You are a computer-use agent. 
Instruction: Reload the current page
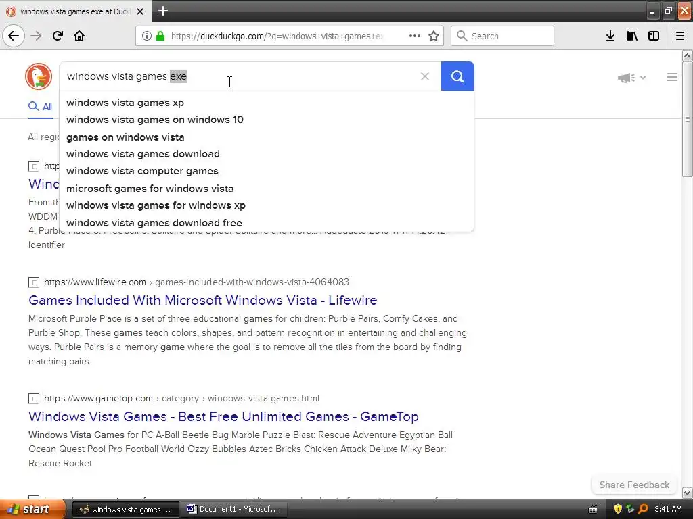click(58, 36)
